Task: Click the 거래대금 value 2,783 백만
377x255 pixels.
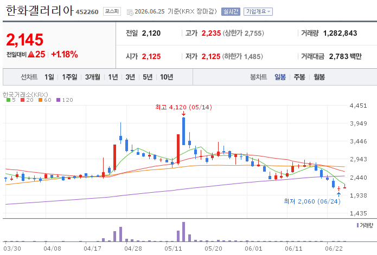Action: pyautogui.click(x=345, y=56)
